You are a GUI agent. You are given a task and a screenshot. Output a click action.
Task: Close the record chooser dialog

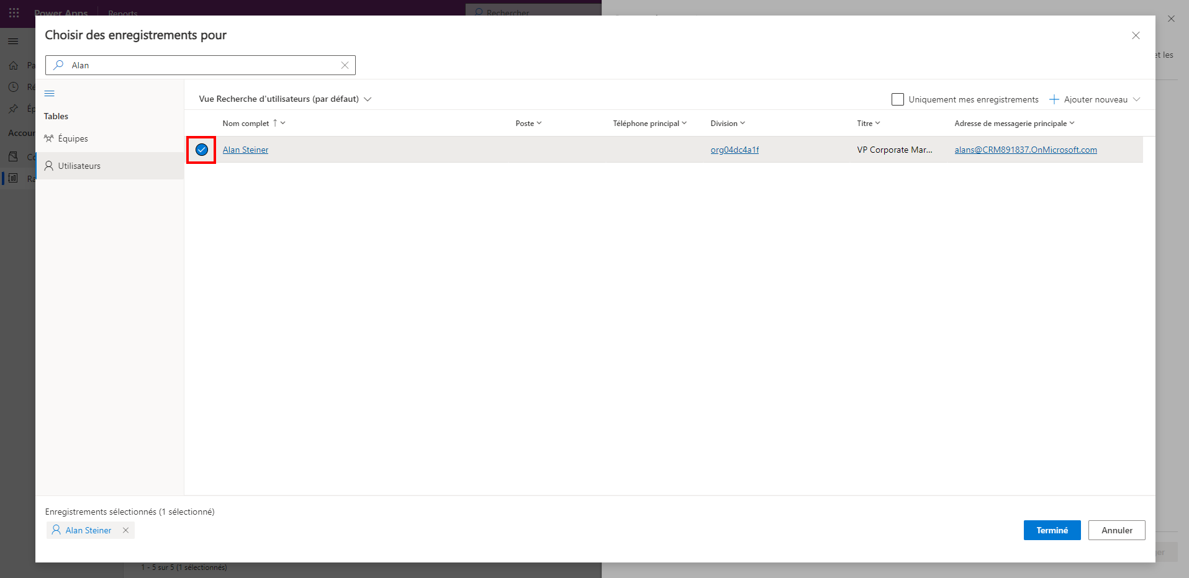1136,35
